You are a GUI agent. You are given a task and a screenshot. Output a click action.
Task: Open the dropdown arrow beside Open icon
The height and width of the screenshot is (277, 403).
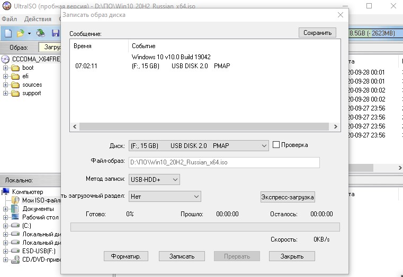click(29, 34)
